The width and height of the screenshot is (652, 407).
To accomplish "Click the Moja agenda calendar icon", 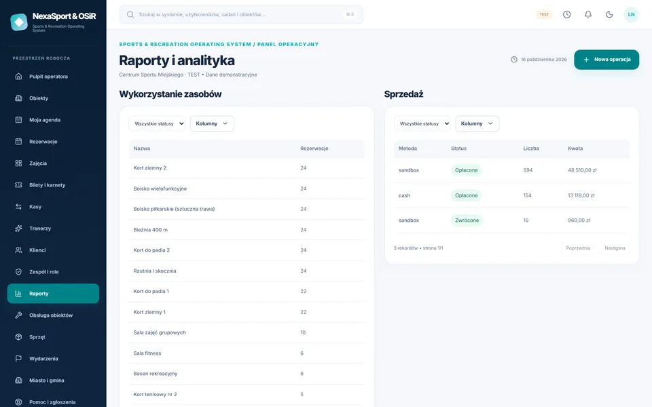I will (x=19, y=120).
